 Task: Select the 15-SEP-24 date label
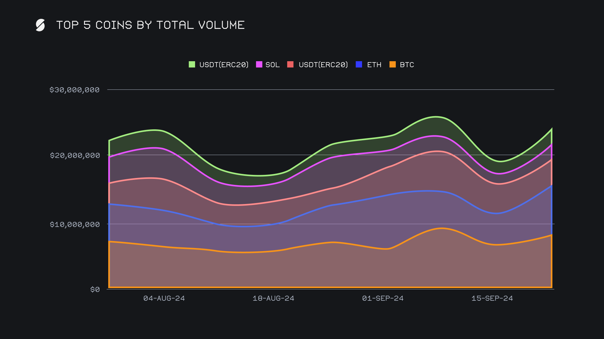(x=492, y=298)
